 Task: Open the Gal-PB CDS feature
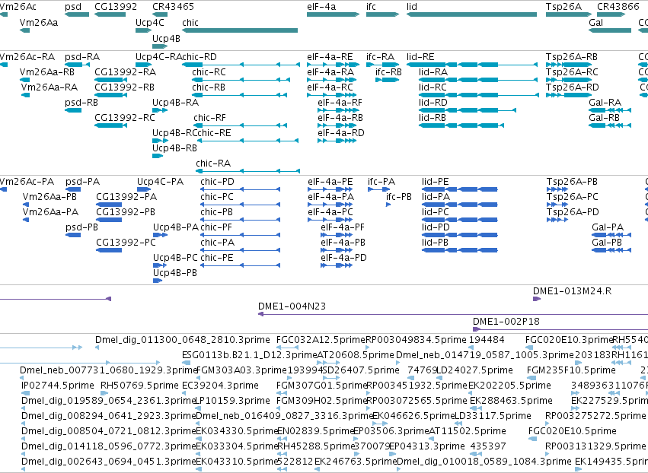(x=611, y=250)
